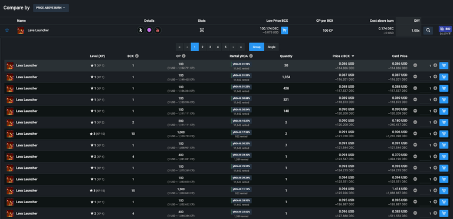Add the 1.414 USD card to cart
453x219 pixels.
click(444, 191)
